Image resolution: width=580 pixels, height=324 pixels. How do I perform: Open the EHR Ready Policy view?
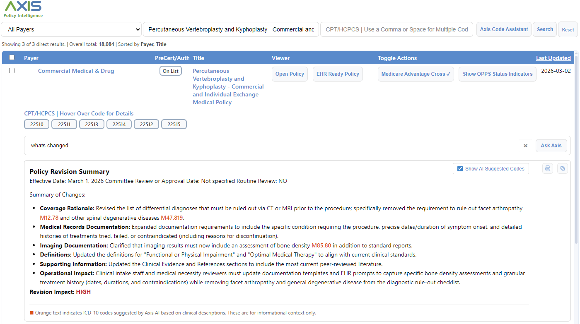[x=337, y=74]
